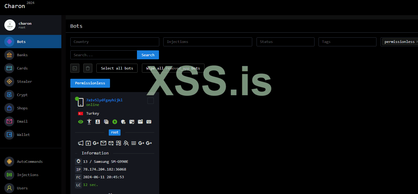This screenshot has height=194, width=418.
Task: Click the blue Wallet sidebar icon
Action: (9, 135)
